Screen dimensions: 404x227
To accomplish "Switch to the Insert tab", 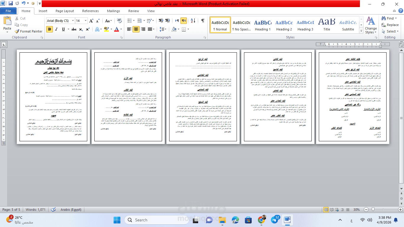I will click(43, 11).
